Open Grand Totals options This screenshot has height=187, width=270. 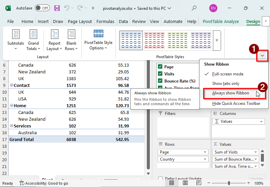point(33,40)
